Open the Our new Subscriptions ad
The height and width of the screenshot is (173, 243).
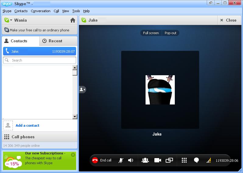tap(40, 161)
